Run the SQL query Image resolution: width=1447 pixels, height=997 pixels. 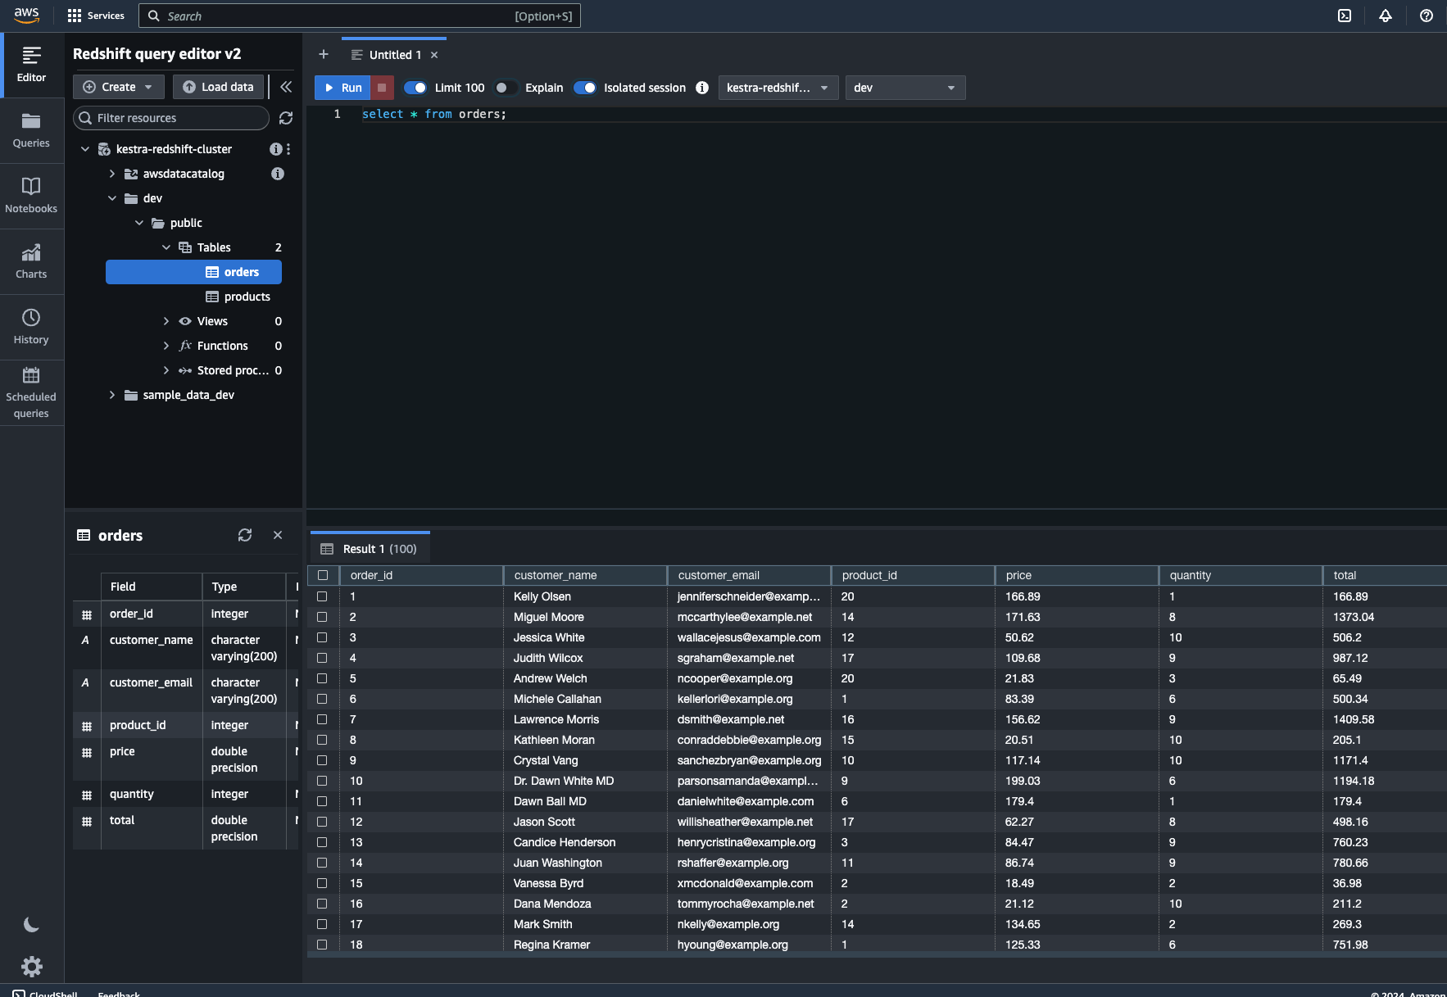click(342, 88)
